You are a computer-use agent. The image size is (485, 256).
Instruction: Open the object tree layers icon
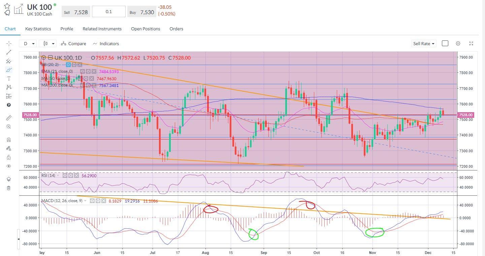pyautogui.click(x=9, y=179)
